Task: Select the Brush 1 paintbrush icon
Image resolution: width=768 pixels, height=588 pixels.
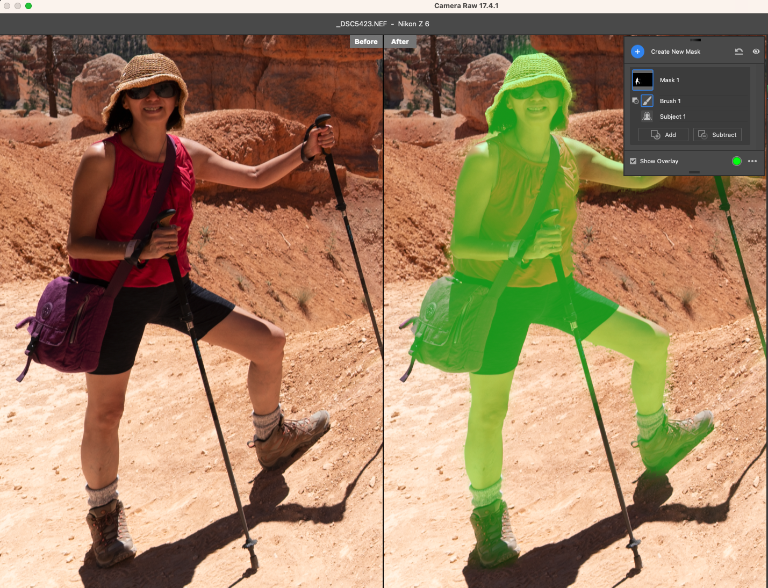Action: (647, 101)
